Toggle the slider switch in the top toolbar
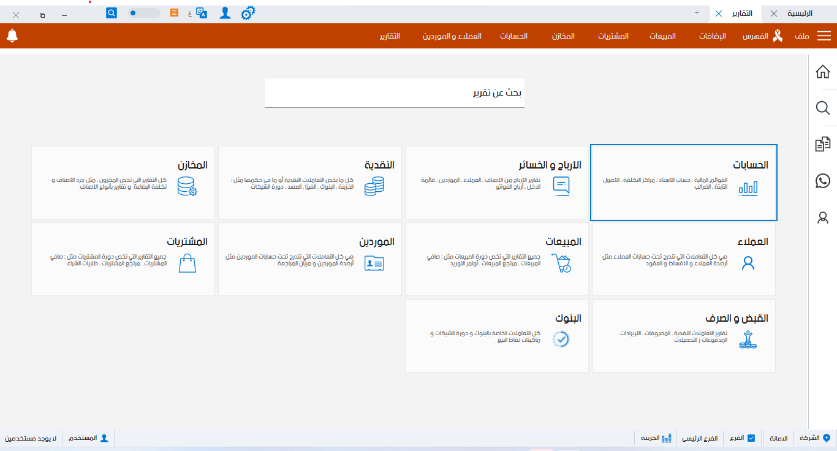This screenshot has width=837, height=451. (143, 12)
